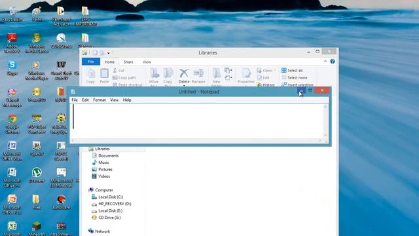
Task: Launch Skype from the desktop
Action: pos(12,68)
